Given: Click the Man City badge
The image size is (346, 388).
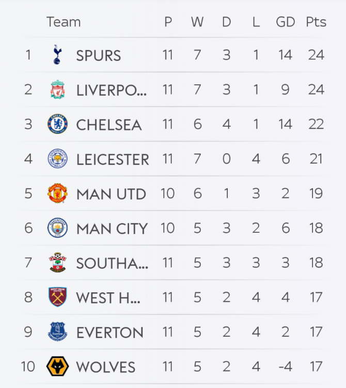Looking at the screenshot, I should [x=57, y=228].
